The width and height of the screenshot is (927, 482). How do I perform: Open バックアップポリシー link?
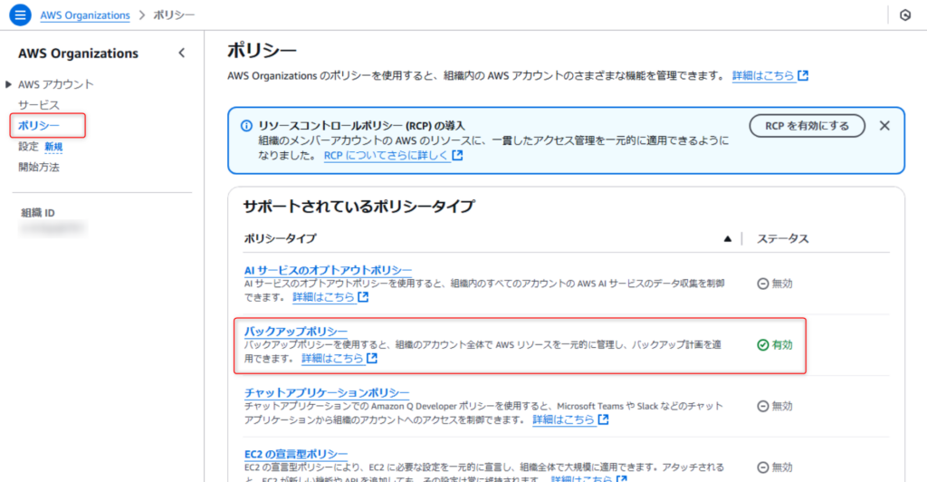(x=296, y=332)
